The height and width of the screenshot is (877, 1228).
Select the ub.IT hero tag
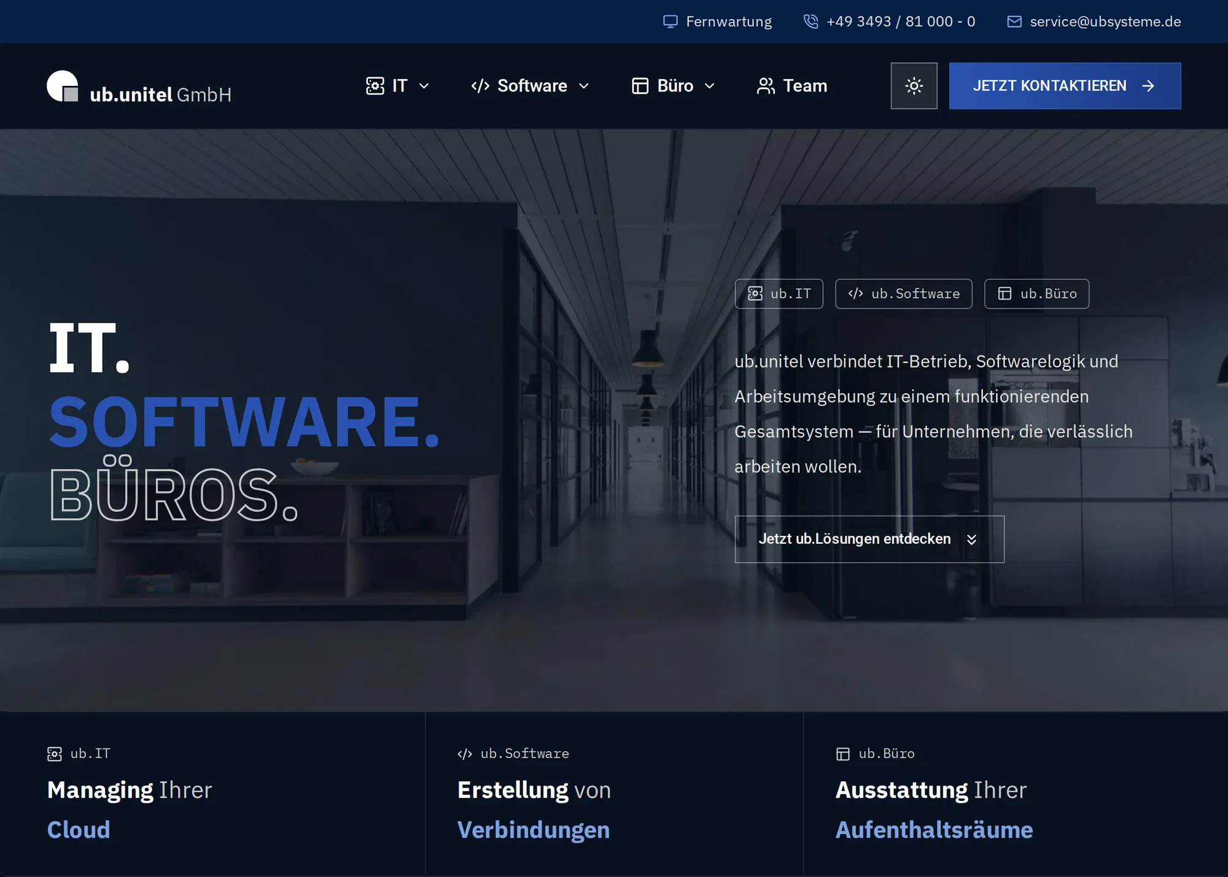click(x=779, y=293)
